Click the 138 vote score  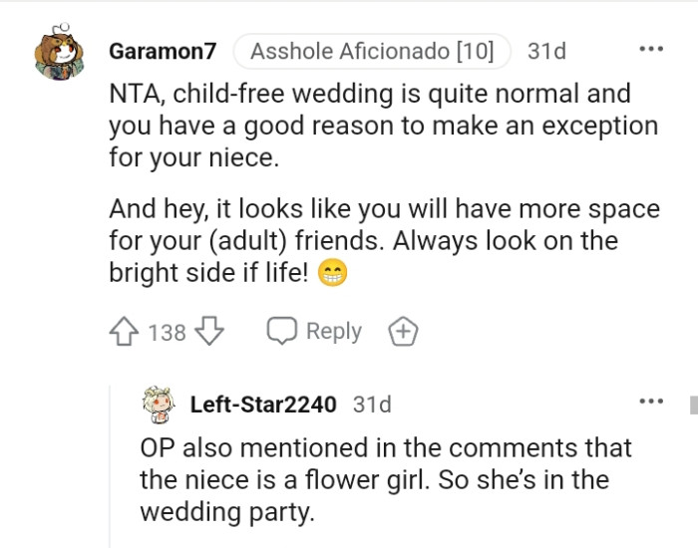click(168, 333)
